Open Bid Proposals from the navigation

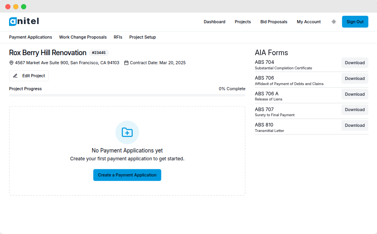(274, 22)
